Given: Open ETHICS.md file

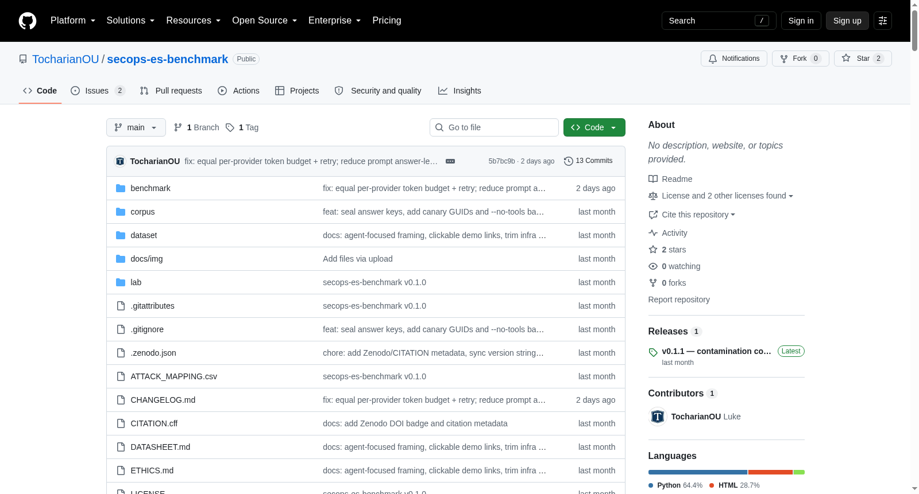Looking at the screenshot, I should tap(152, 470).
